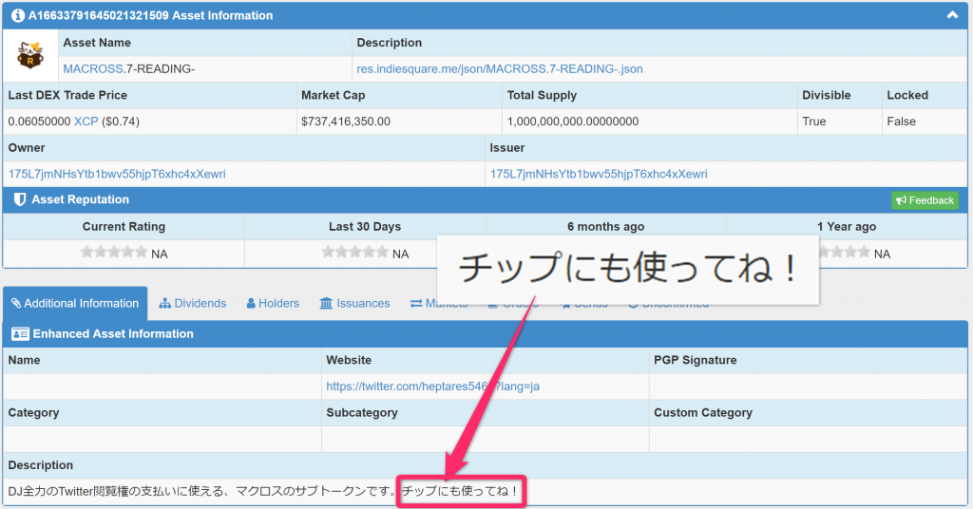
Task: Open the Issuer address link
Action: (599, 174)
